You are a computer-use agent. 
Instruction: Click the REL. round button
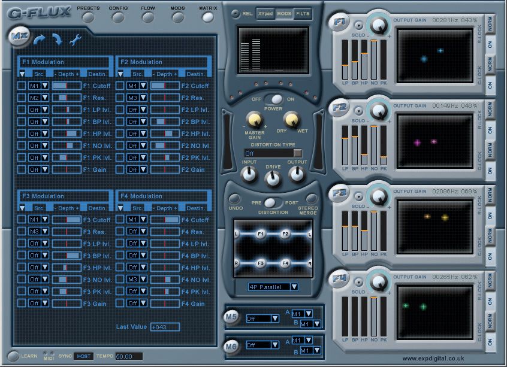point(235,14)
